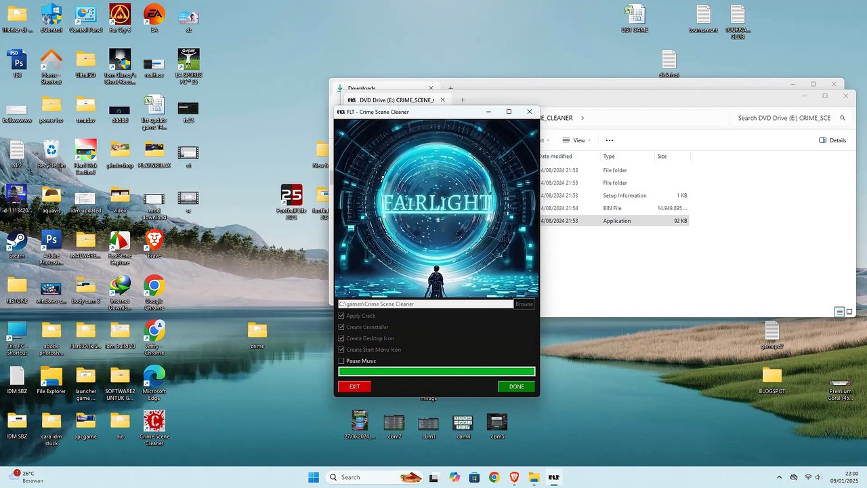Select the Internet Download Manager icon

pos(120,292)
